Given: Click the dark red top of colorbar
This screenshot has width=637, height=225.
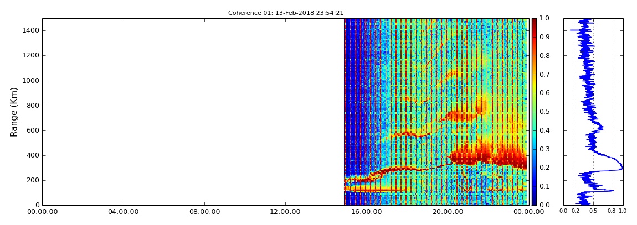Looking at the screenshot, I should click(x=534, y=22).
